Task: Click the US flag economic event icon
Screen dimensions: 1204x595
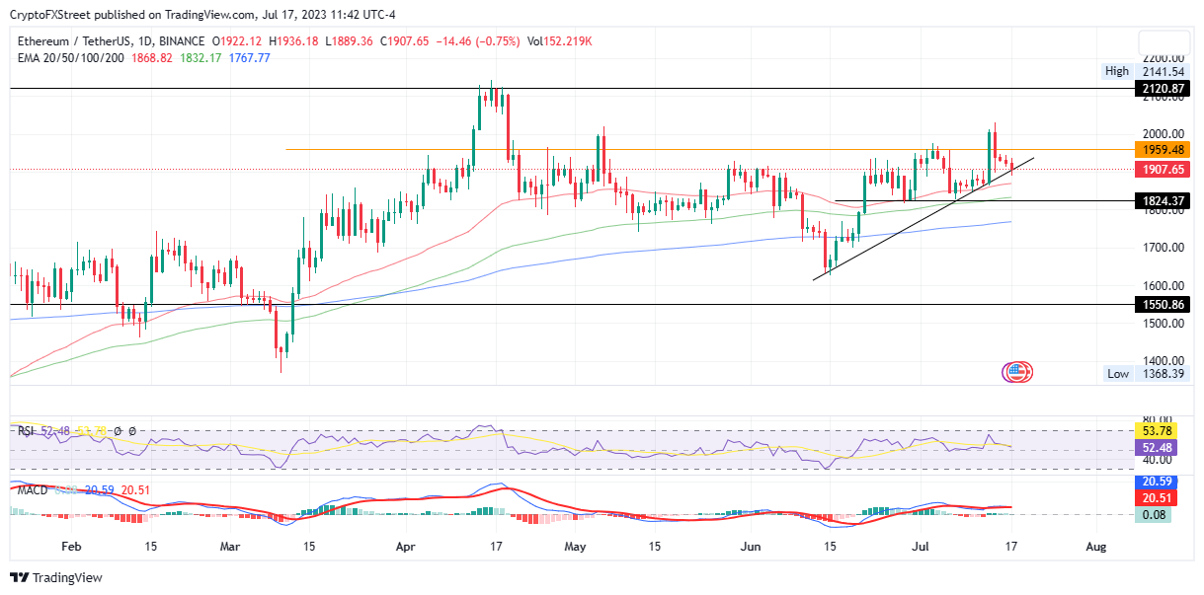Action: tap(1018, 372)
